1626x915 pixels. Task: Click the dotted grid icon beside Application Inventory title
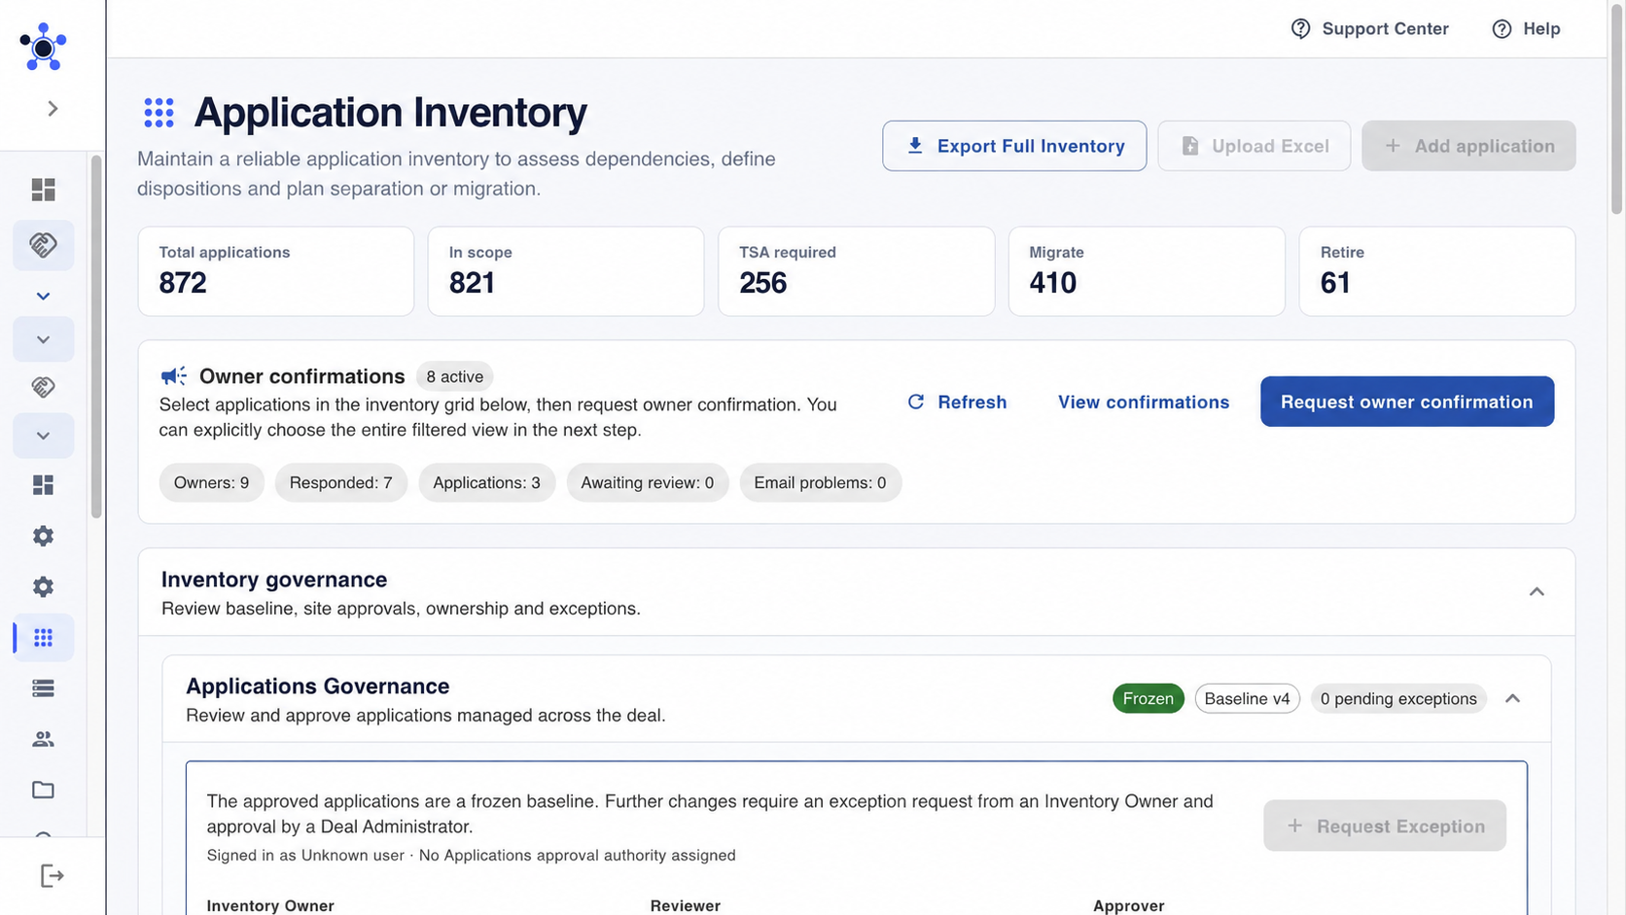[x=159, y=113]
